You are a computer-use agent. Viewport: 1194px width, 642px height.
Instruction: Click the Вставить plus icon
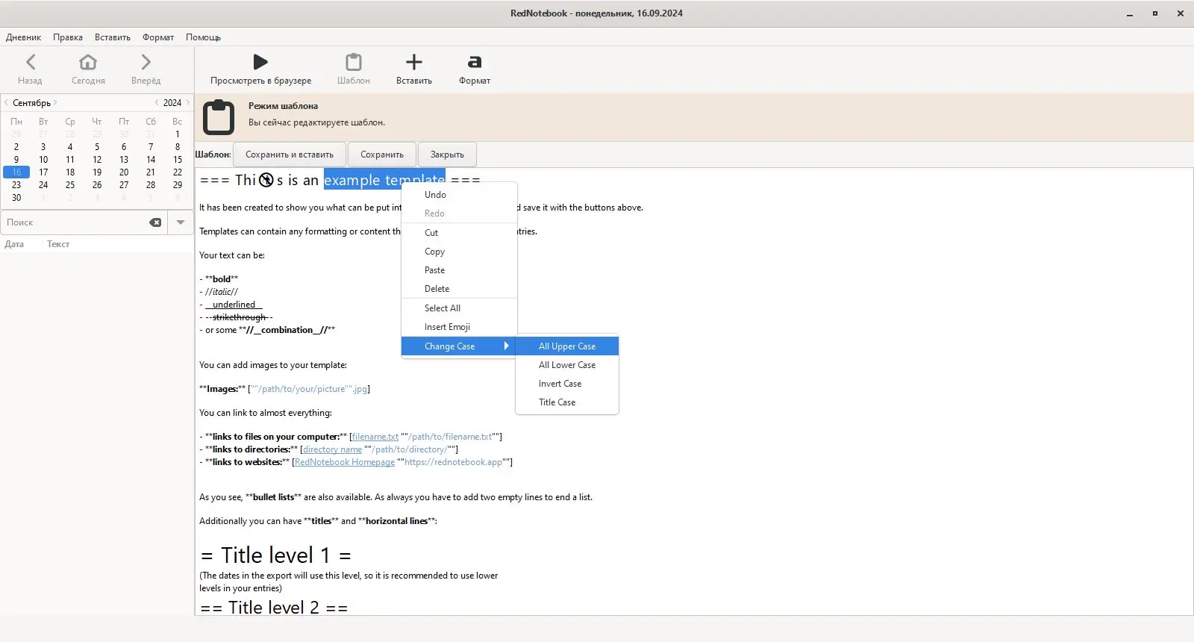click(x=414, y=62)
